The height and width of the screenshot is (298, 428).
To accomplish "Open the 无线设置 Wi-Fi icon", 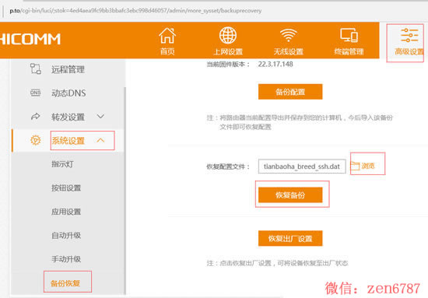I will click(x=288, y=36).
